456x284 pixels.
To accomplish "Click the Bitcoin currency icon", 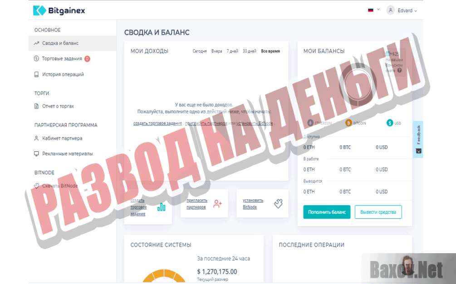I will click(x=348, y=123).
